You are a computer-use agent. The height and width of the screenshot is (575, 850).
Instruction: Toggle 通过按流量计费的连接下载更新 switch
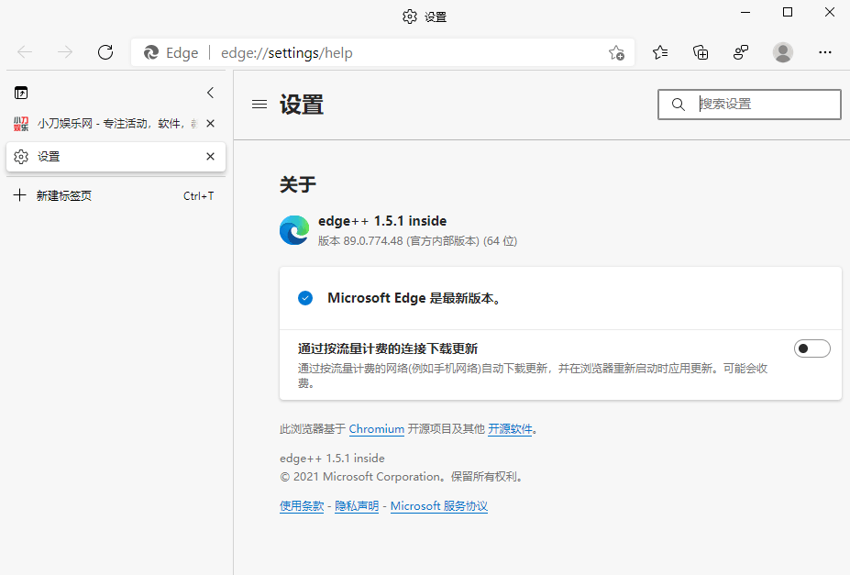click(x=812, y=348)
